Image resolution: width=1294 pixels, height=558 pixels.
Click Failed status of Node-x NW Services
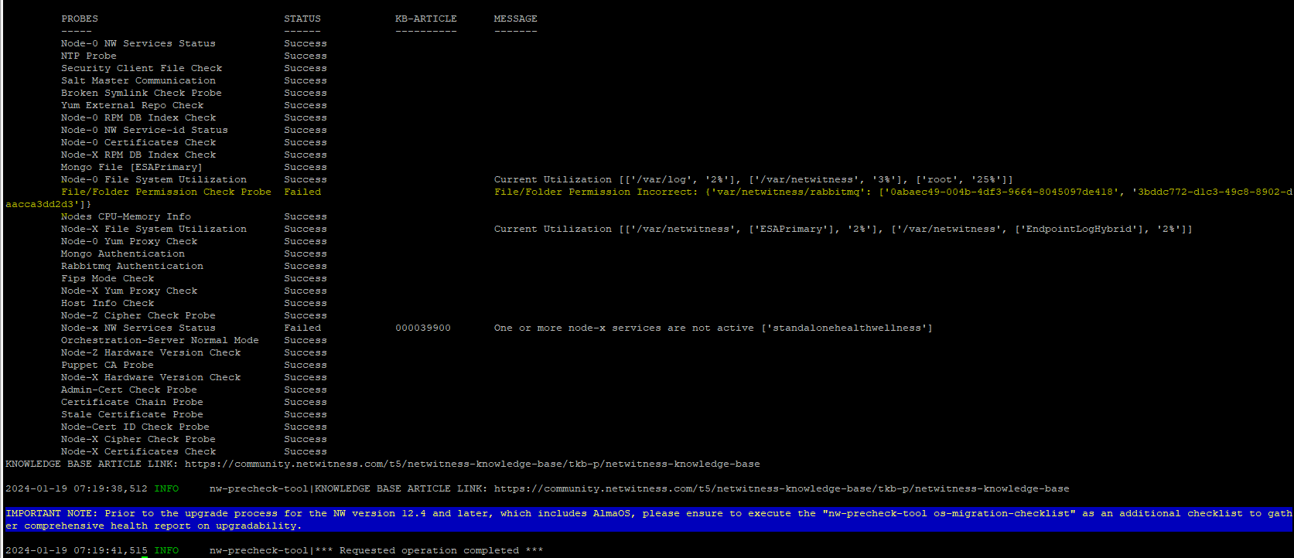[x=302, y=328]
